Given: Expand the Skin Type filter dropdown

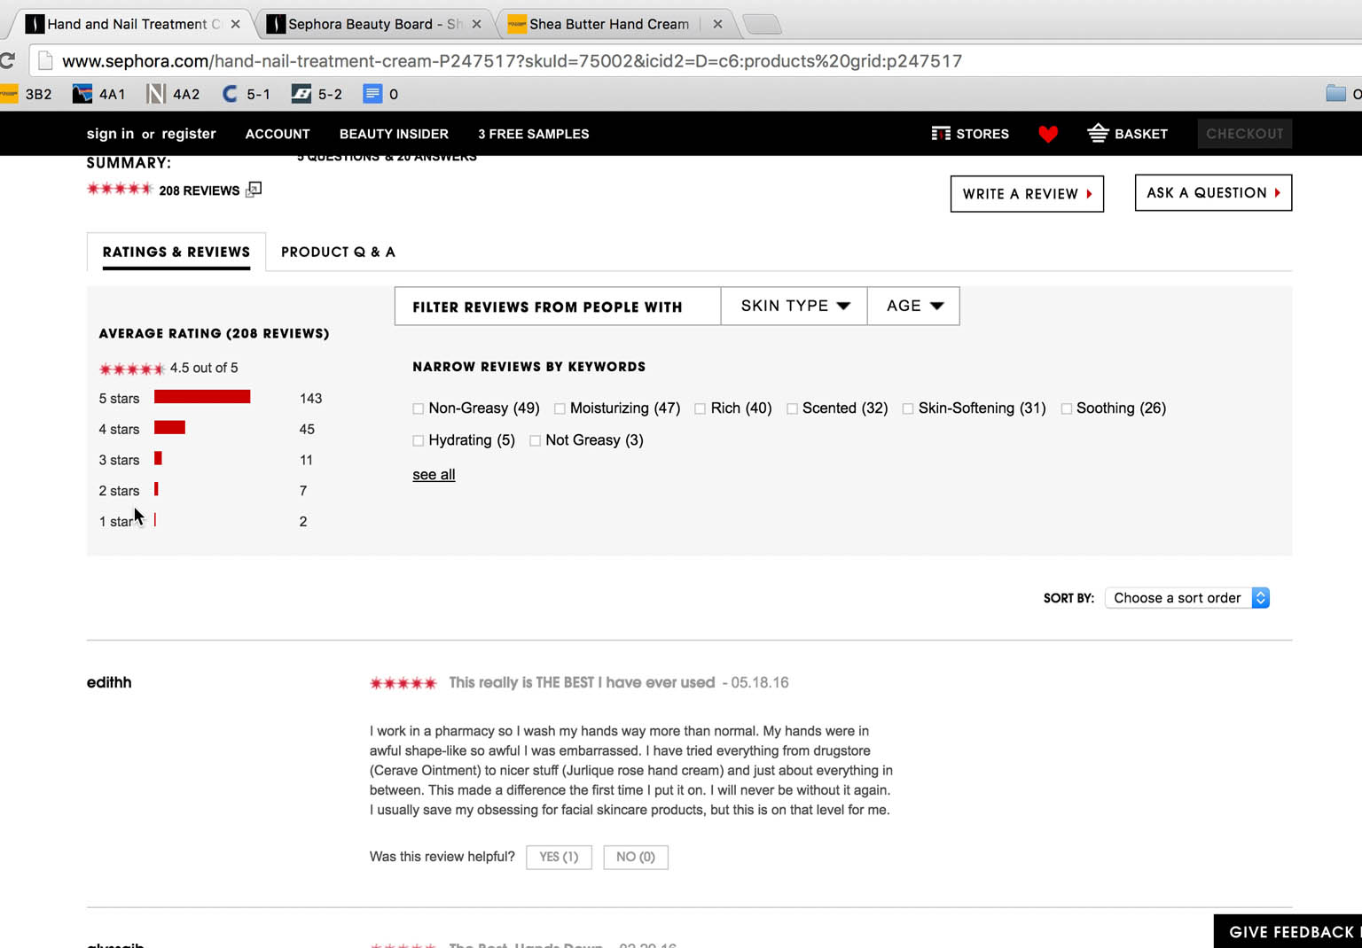Looking at the screenshot, I should pyautogui.click(x=794, y=306).
